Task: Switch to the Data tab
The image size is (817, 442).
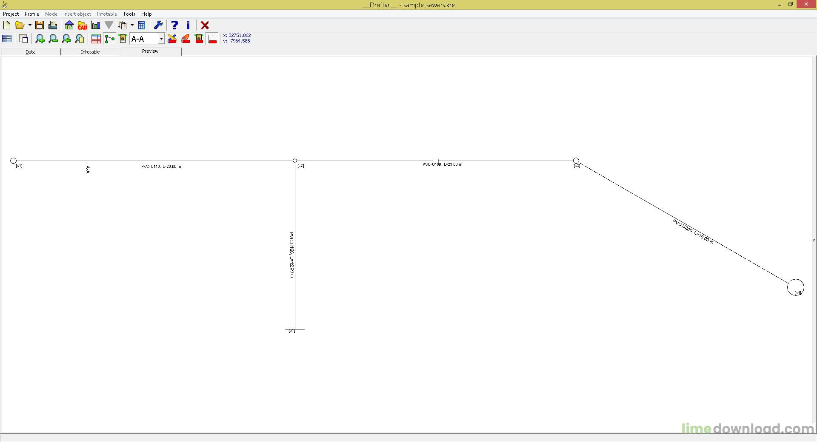Action: [31, 52]
